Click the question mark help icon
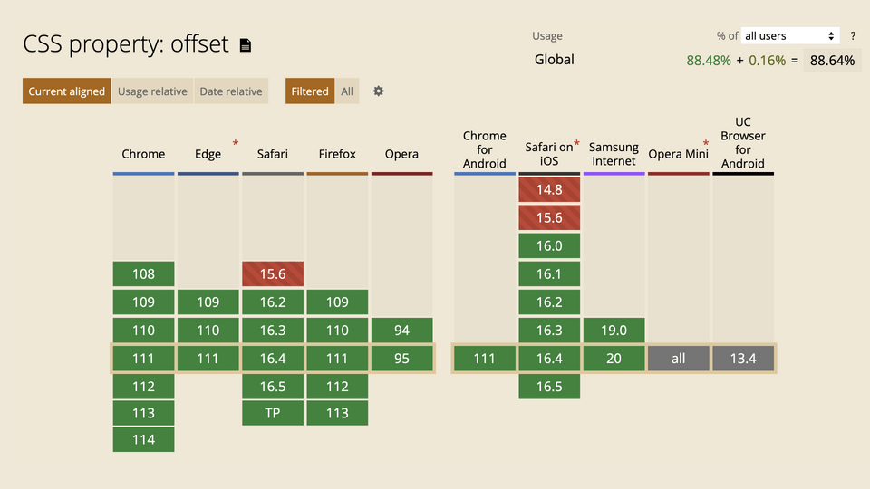This screenshot has width=870, height=489. click(853, 36)
